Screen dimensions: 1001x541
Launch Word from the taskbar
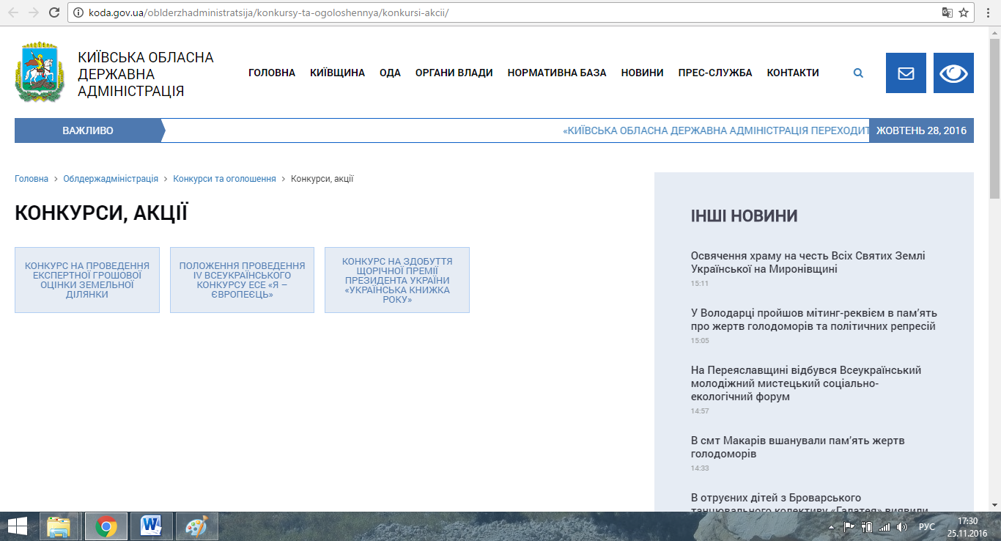click(x=151, y=526)
